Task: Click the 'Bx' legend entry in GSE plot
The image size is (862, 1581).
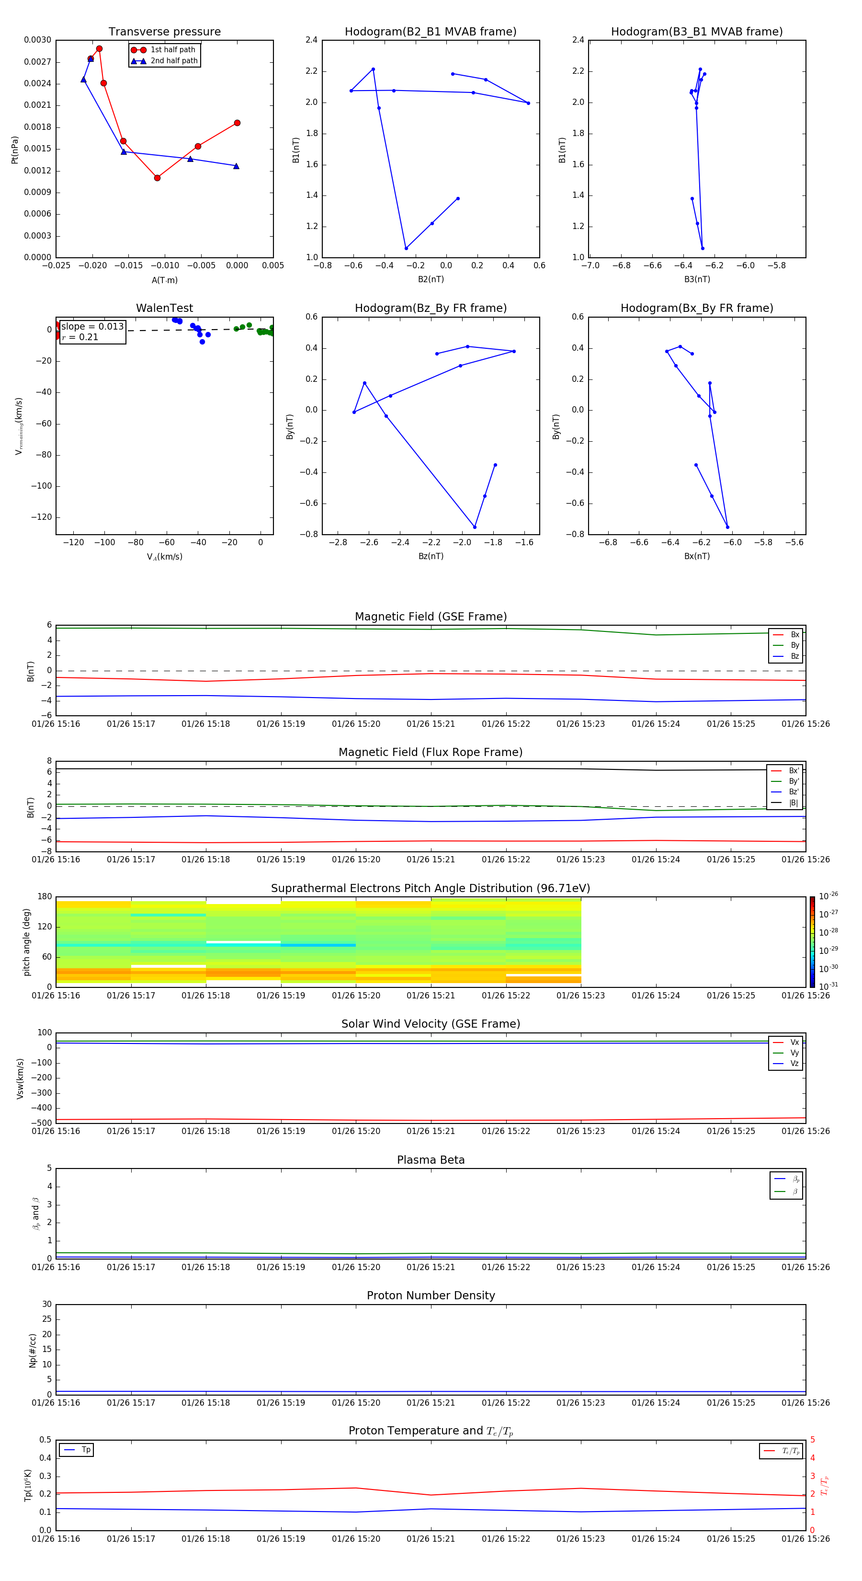Action: pyautogui.click(x=786, y=635)
